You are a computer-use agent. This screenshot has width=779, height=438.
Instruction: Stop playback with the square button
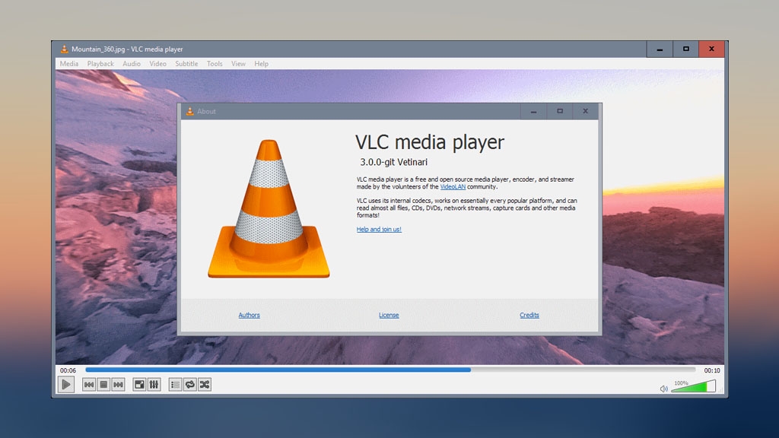[103, 384]
